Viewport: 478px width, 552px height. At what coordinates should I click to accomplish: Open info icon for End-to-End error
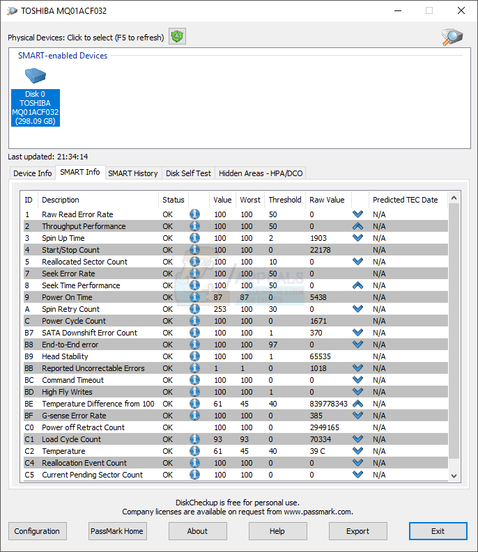(194, 345)
